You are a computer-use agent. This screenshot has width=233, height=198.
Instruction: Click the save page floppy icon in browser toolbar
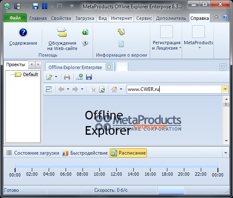(x=89, y=77)
